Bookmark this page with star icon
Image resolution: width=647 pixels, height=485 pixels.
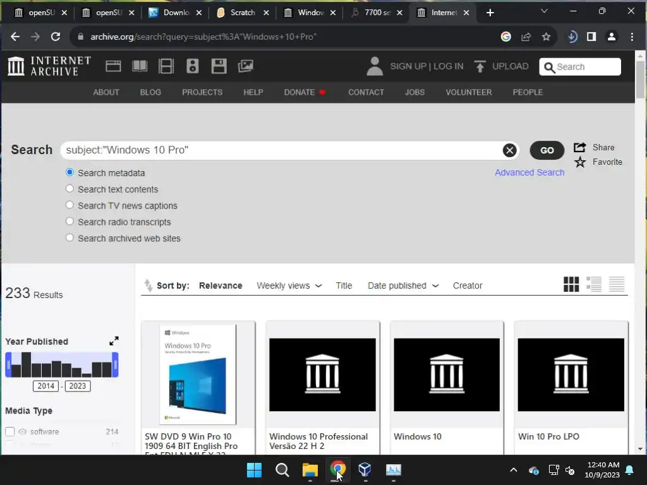click(546, 37)
